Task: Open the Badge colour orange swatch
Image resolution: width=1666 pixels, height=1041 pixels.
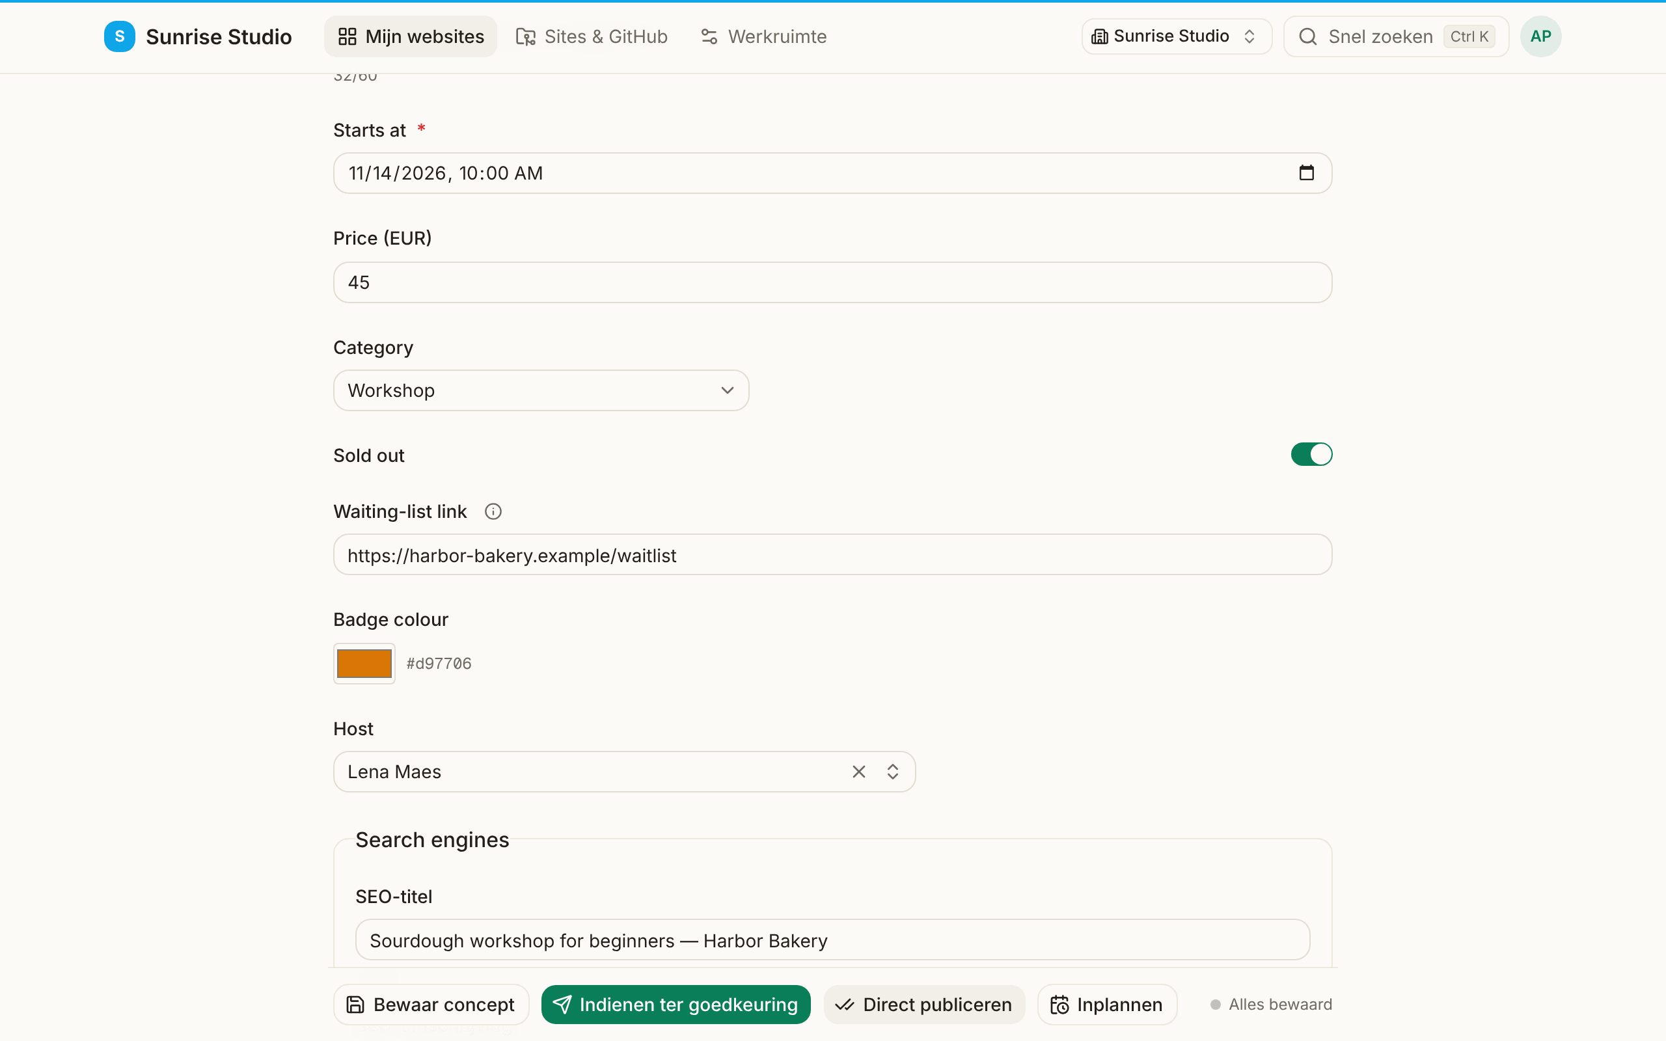Action: click(x=364, y=664)
